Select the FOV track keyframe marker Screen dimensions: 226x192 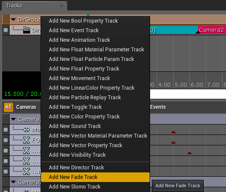pos(173,142)
